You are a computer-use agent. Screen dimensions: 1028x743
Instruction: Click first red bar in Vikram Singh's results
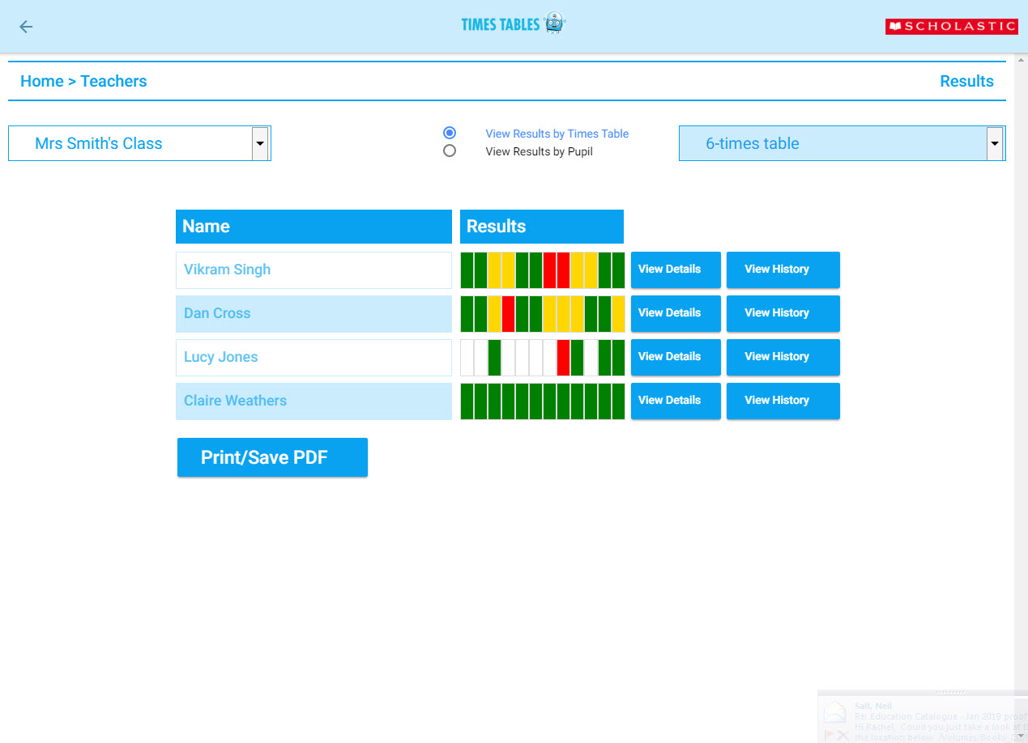pyautogui.click(x=549, y=270)
